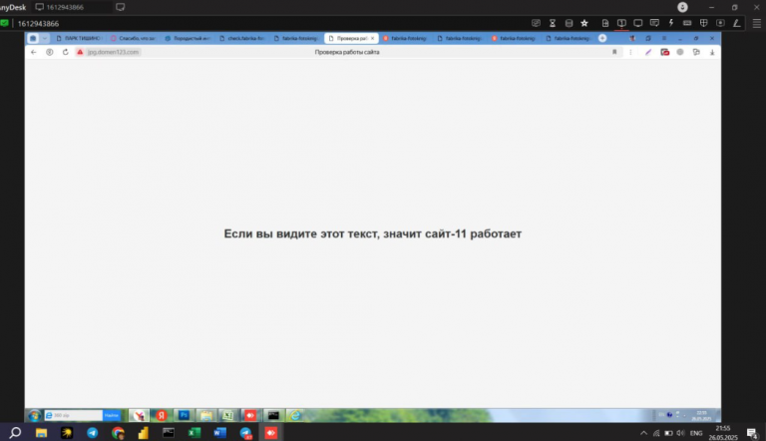766x441 pixels.
Task: Open Windows search on local taskbar
Action: click(15, 433)
